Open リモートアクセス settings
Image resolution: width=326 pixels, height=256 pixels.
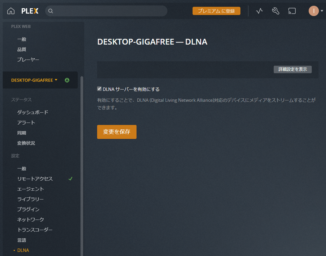pyautogui.click(x=35, y=179)
